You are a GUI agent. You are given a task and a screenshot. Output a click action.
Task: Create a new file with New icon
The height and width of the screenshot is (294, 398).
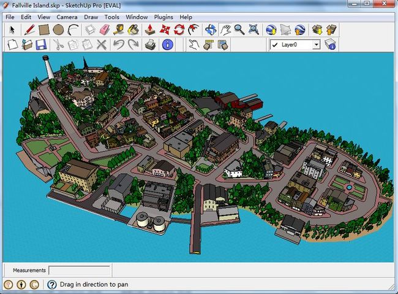(x=12, y=45)
